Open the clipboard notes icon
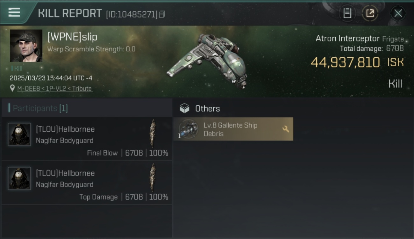Viewport: 414px width, 239px height. [x=347, y=13]
